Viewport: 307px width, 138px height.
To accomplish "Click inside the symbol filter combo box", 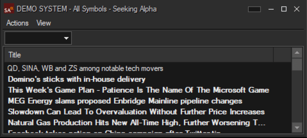I will pos(38,38).
